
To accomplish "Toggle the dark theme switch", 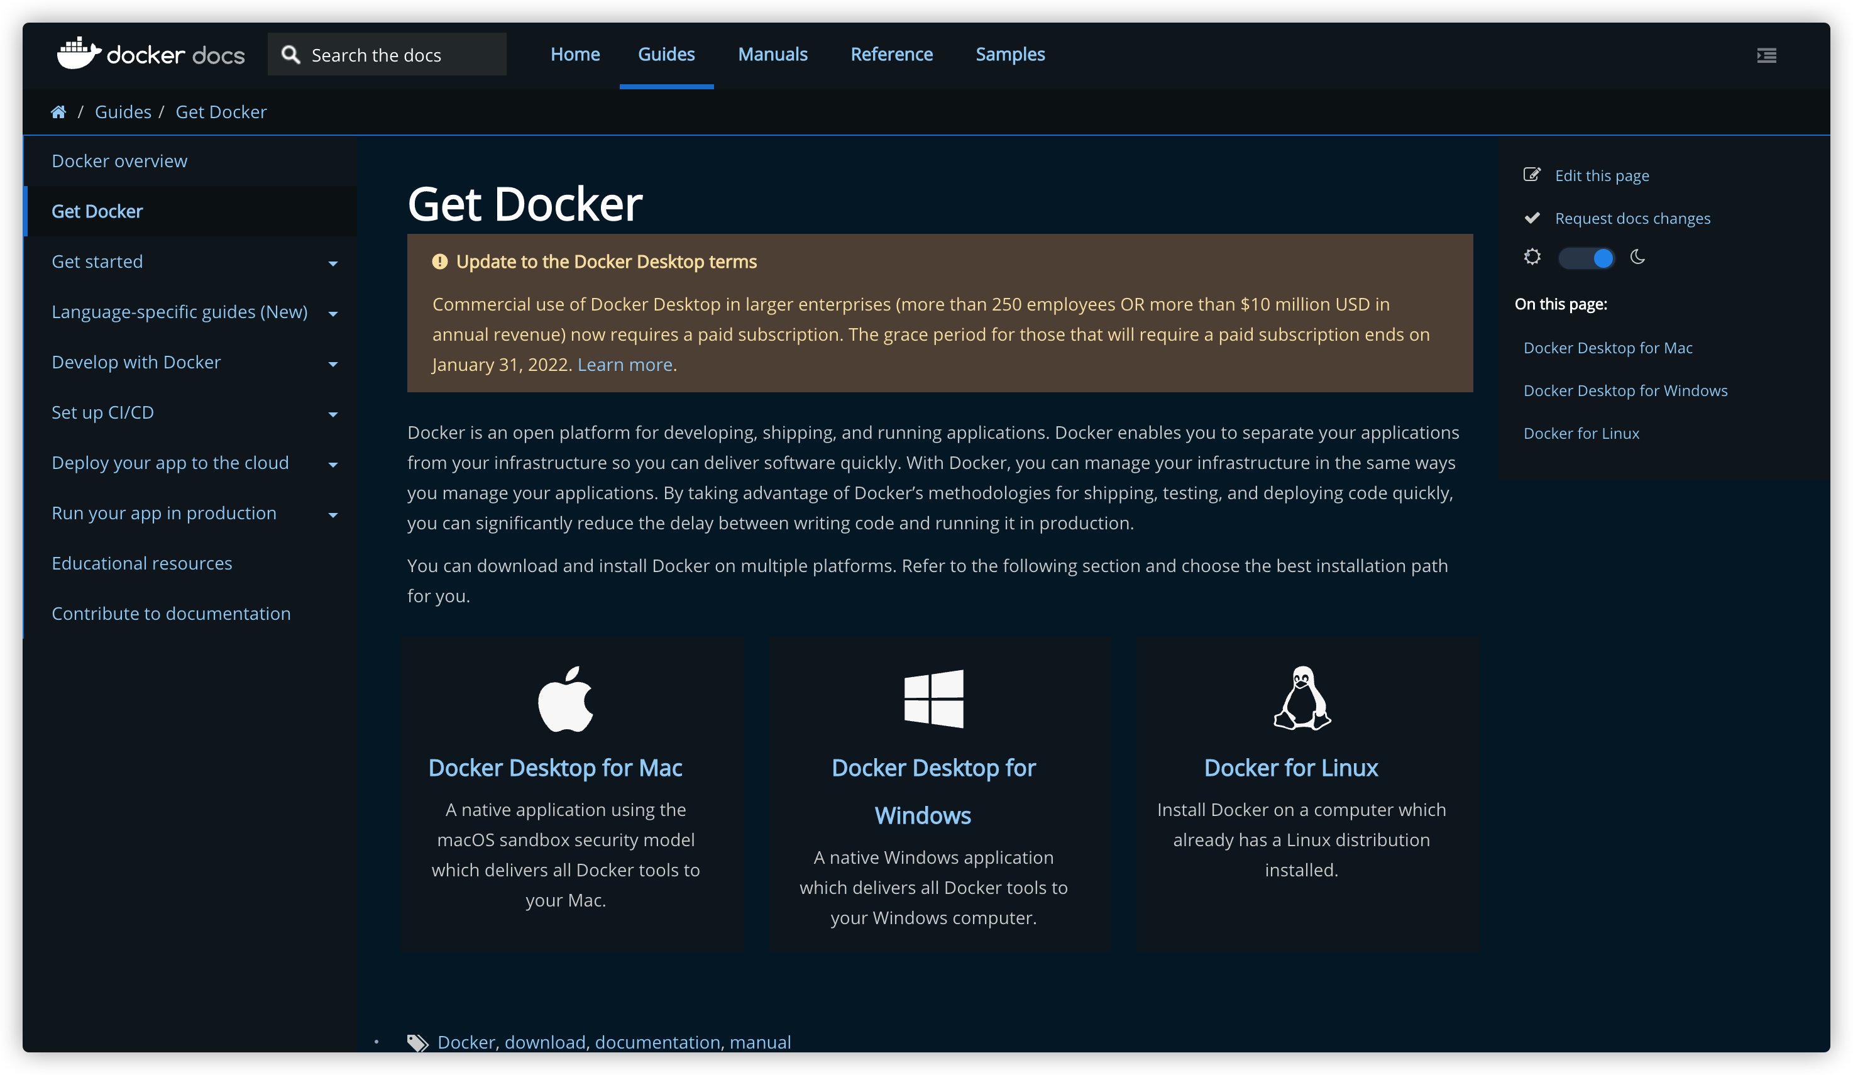I will pyautogui.click(x=1586, y=258).
